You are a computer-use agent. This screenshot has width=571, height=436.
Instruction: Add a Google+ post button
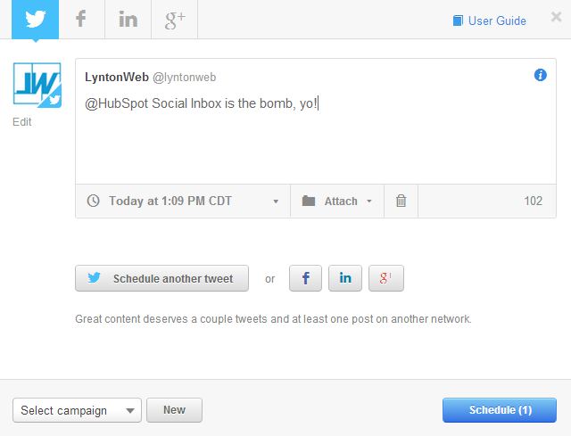(x=386, y=278)
